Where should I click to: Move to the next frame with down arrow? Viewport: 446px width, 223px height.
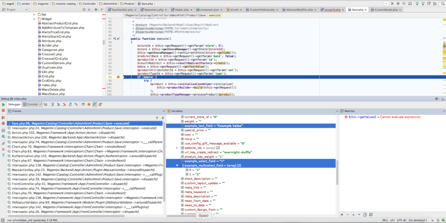click(x=163, y=118)
